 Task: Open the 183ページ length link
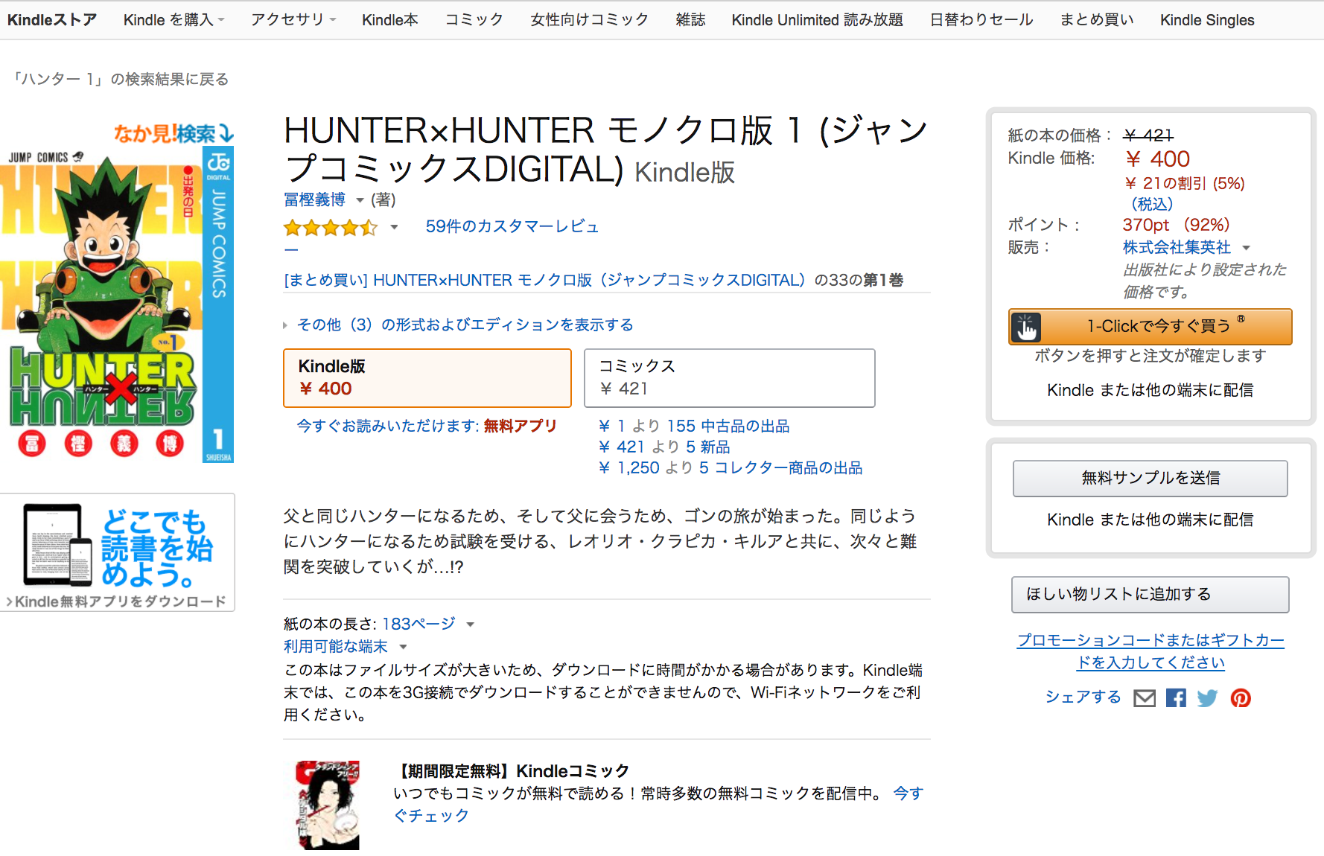point(418,624)
